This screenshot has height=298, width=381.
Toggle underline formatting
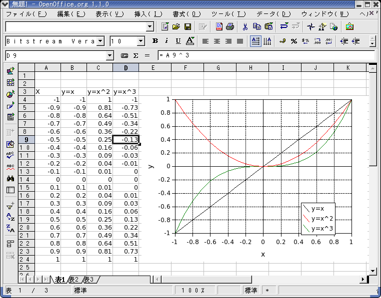pyautogui.click(x=177, y=41)
